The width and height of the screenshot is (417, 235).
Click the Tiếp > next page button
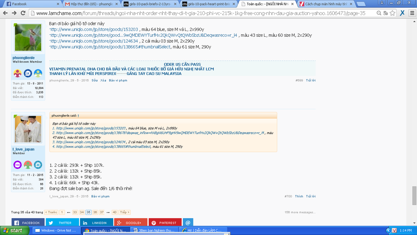(x=125, y=212)
